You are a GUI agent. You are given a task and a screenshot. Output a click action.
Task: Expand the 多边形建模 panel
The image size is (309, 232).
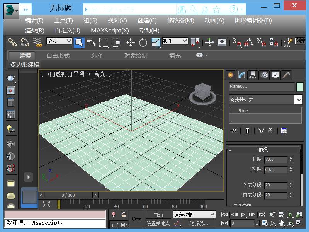(x=25, y=64)
